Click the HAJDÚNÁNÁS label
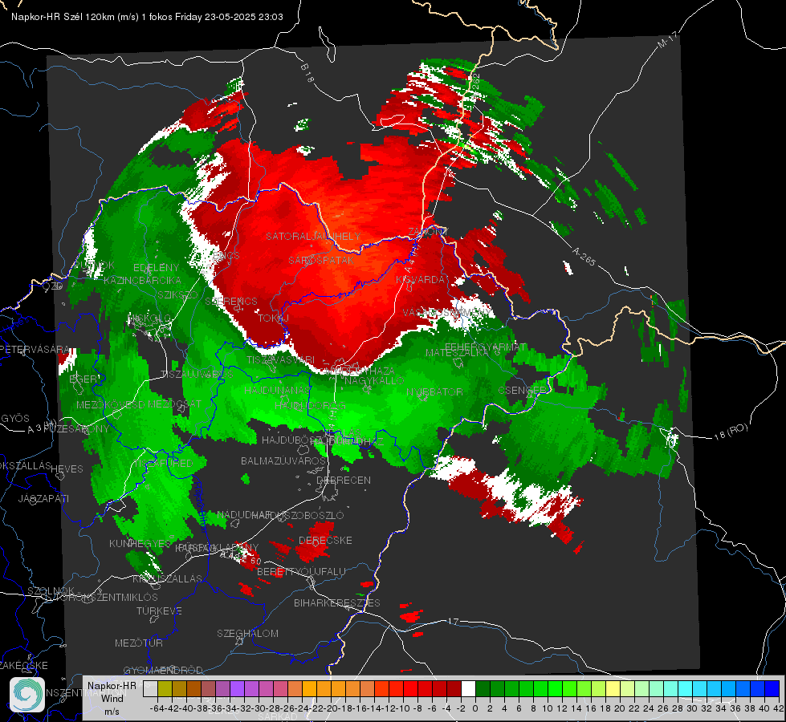 (277, 390)
